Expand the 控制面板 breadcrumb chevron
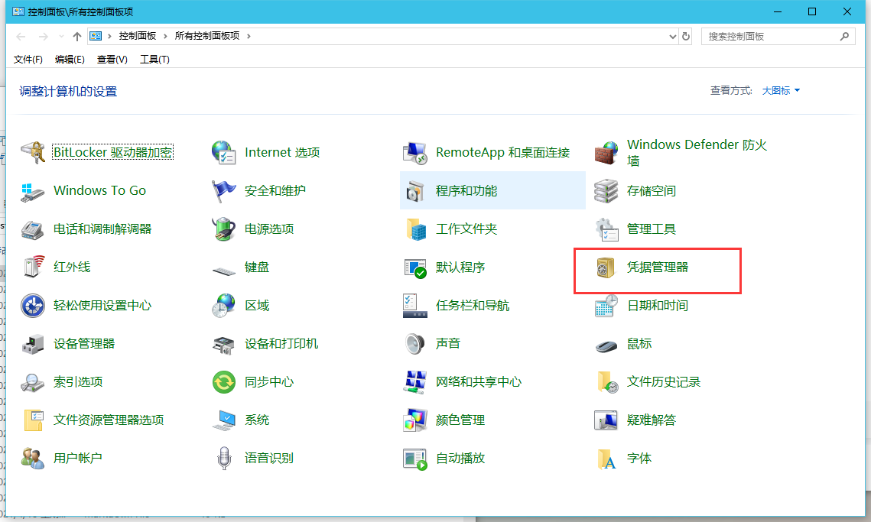The width and height of the screenshot is (871, 522). 164,36
